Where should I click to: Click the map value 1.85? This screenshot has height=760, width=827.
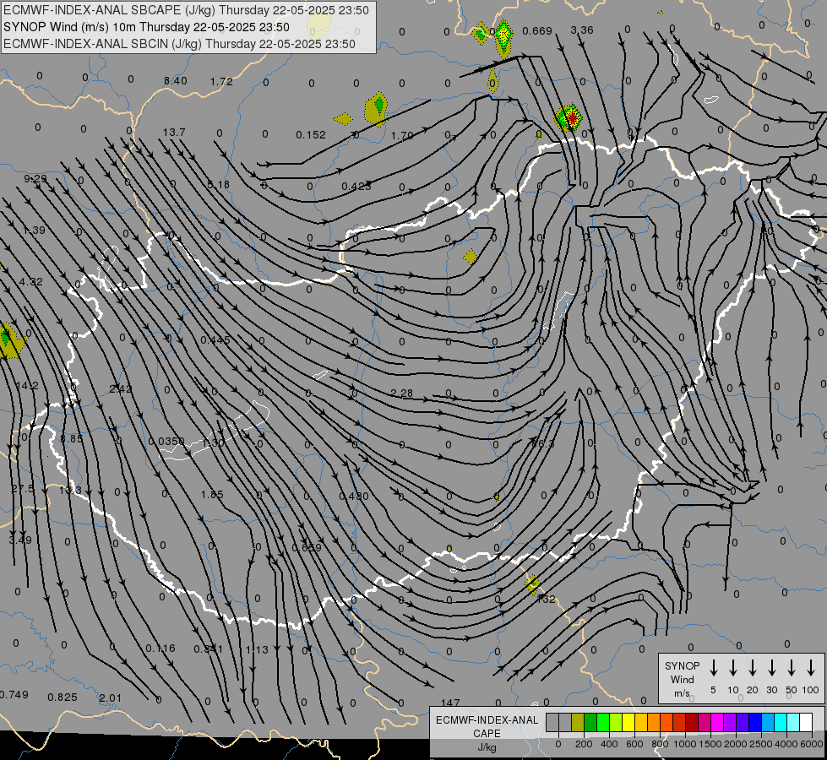212,495
